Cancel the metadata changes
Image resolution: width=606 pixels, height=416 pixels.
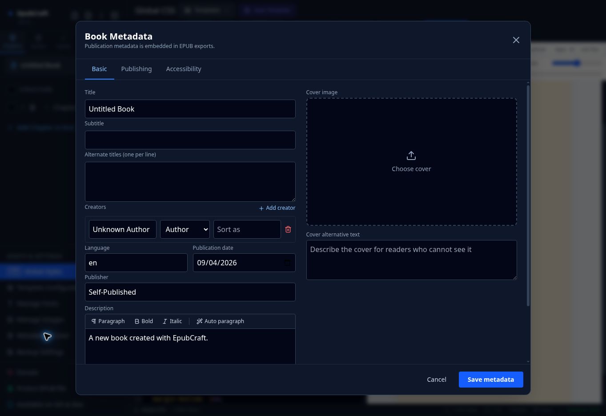click(x=437, y=380)
